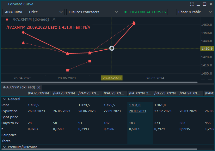Remove /PA:XNYM curve from chart legend
The height and width of the screenshot is (151, 215).
(54, 20)
